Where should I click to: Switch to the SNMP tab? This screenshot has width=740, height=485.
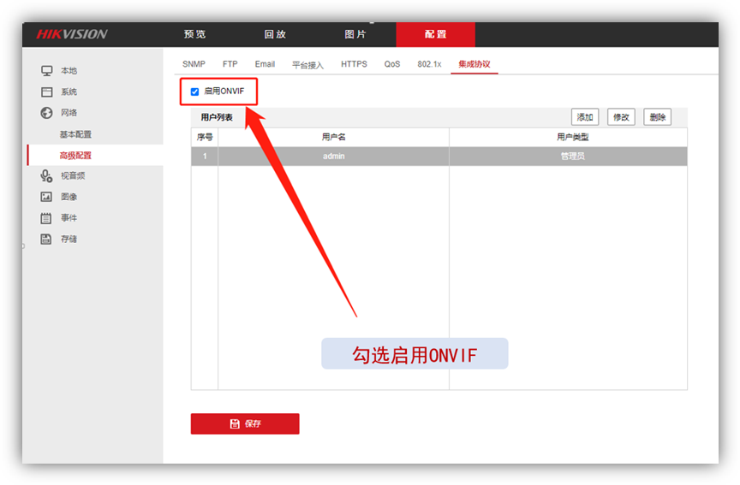click(x=194, y=64)
